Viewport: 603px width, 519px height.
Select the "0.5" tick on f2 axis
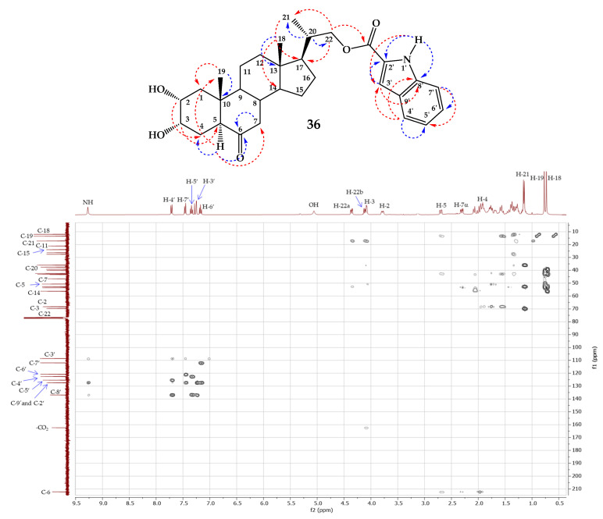pyautogui.click(x=560, y=503)
